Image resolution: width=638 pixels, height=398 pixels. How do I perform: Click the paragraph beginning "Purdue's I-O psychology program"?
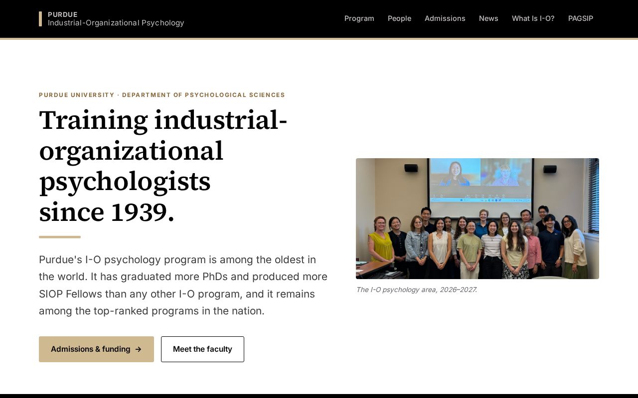[183, 285]
